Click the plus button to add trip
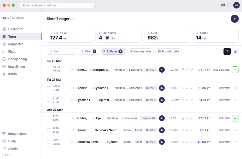Viewport: 242px width, 159px height. (x=234, y=19)
